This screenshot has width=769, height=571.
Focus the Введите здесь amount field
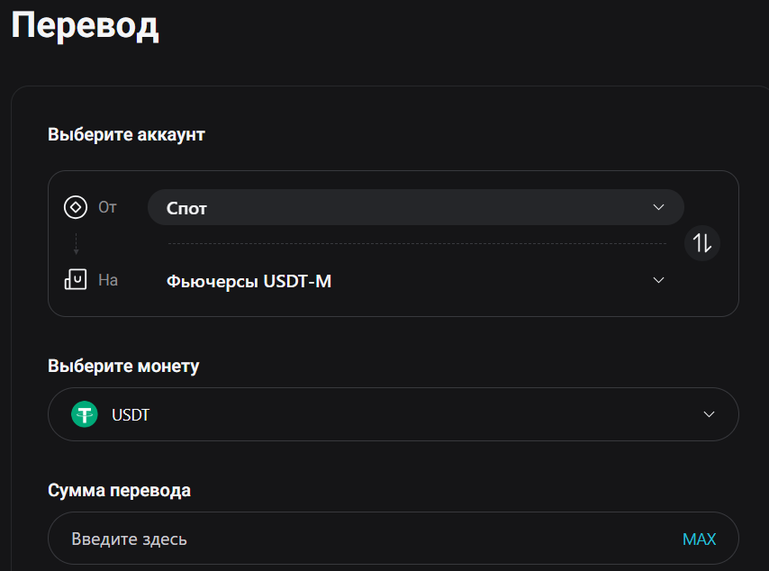[360, 539]
